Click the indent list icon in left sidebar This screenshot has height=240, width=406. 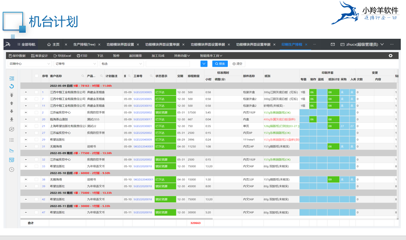(12, 78)
